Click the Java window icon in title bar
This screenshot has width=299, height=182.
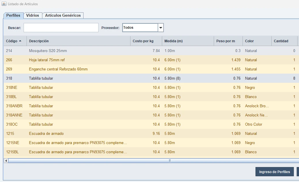(x=4, y=4)
